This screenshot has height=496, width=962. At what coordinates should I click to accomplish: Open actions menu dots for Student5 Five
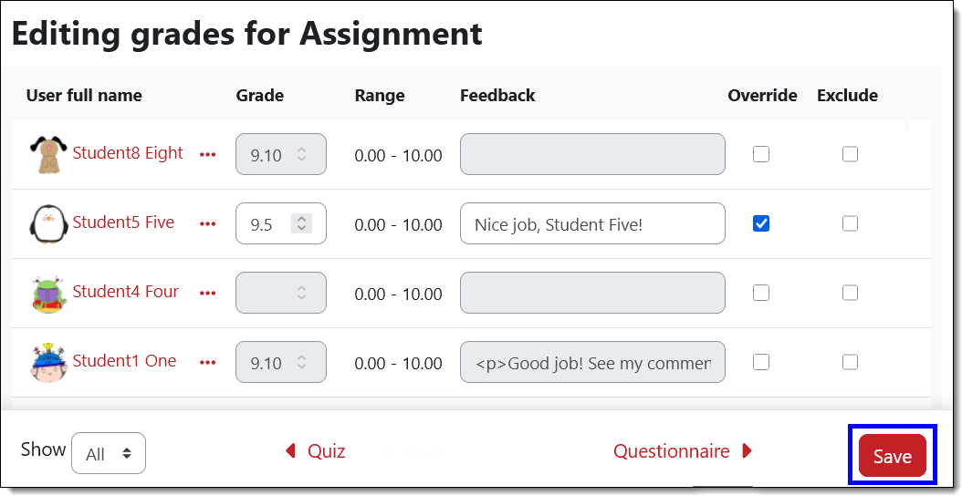[x=208, y=224]
